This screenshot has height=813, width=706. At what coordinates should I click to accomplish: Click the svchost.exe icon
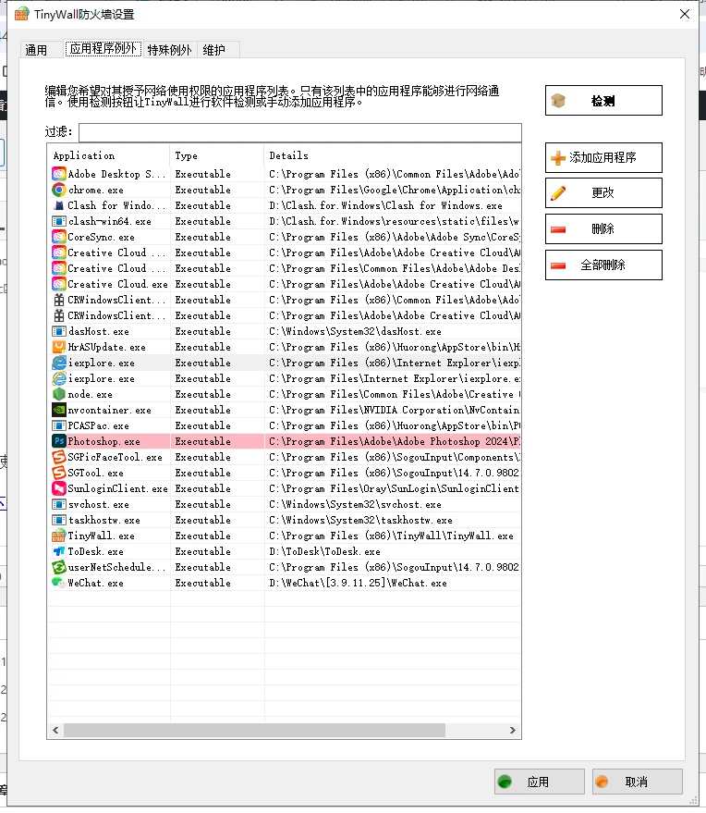click(x=59, y=504)
